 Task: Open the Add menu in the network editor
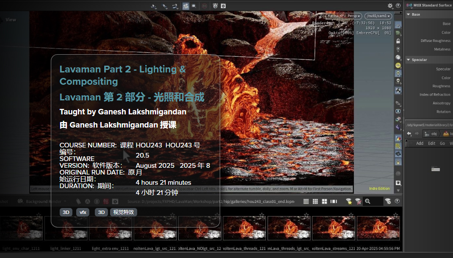420,143
